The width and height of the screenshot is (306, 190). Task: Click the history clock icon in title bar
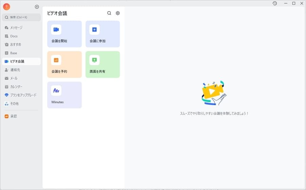(x=275, y=3)
